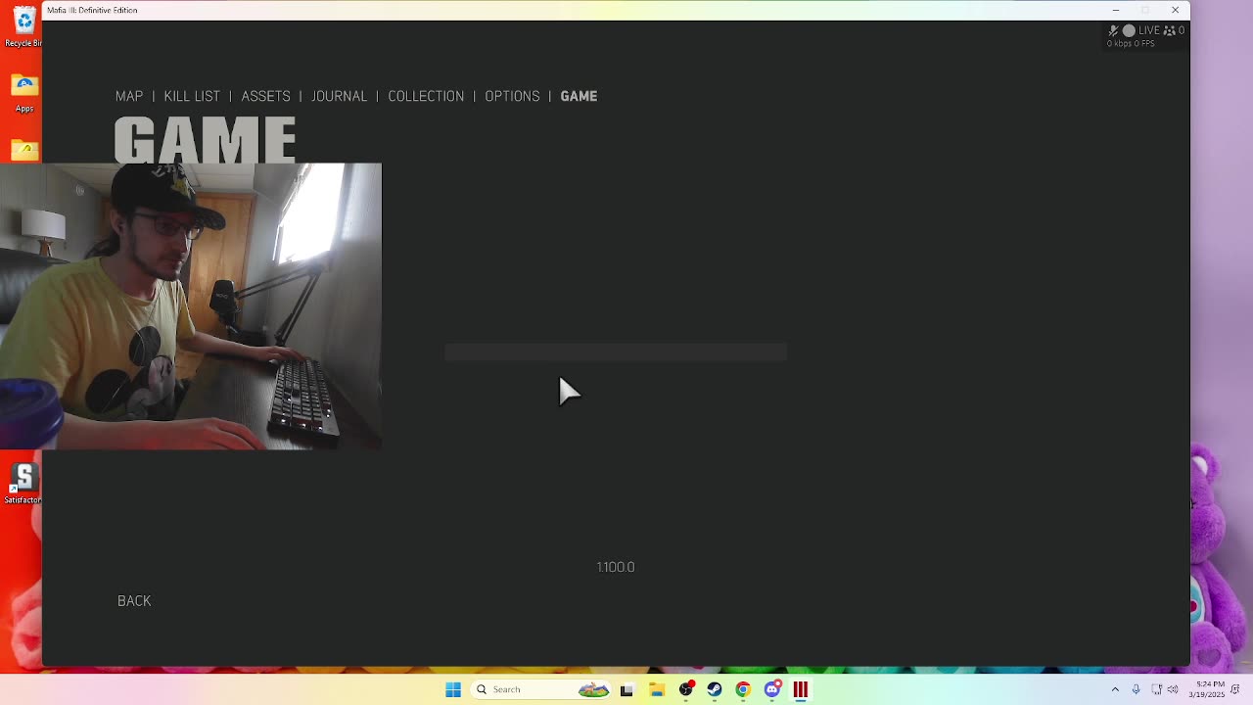Click the taskbar Search box

tap(539, 689)
